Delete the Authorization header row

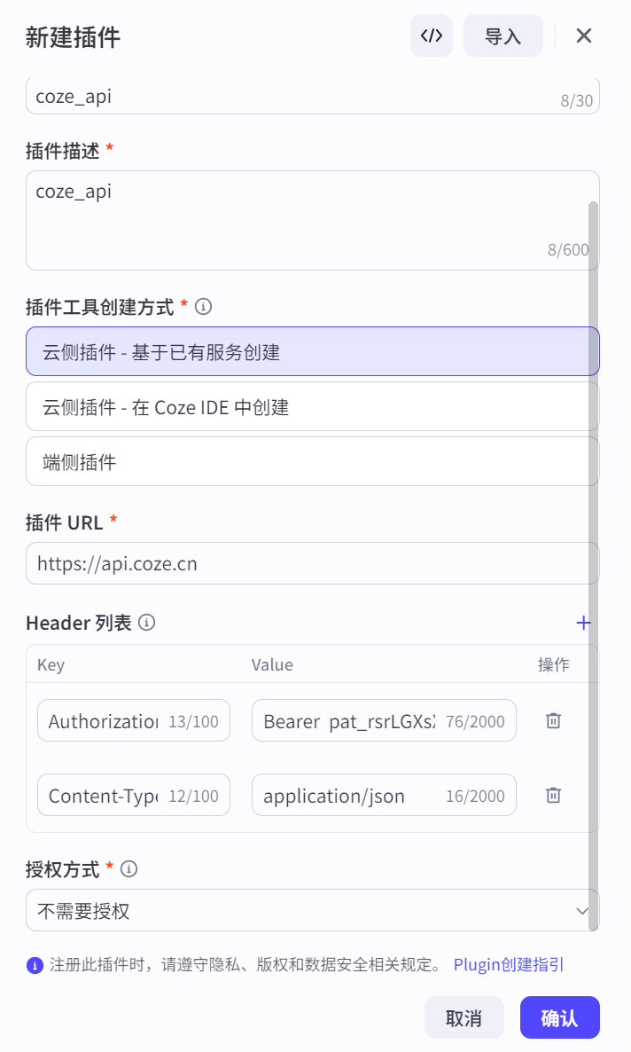(x=553, y=720)
